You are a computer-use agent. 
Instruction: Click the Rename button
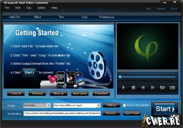click(x=37, y=93)
